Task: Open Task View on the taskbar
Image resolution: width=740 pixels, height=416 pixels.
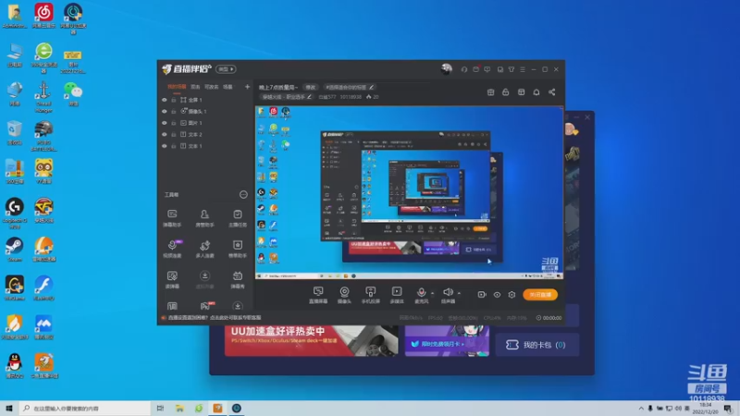Action: (x=160, y=409)
